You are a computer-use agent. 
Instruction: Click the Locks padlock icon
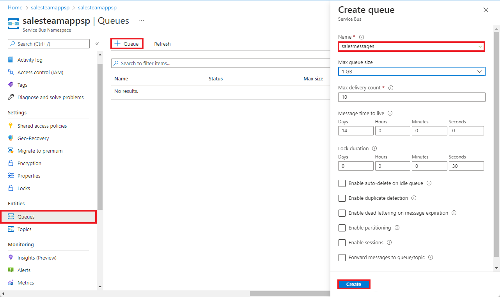(11, 188)
